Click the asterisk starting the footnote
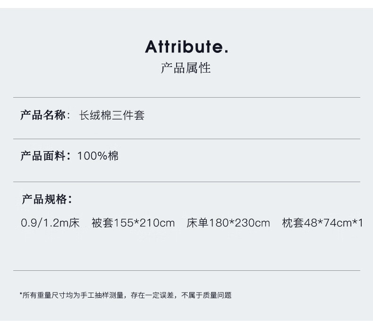This screenshot has height=326, width=373. coord(21,295)
